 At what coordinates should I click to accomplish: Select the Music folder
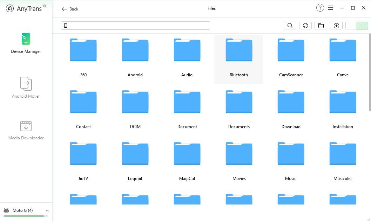point(291,161)
